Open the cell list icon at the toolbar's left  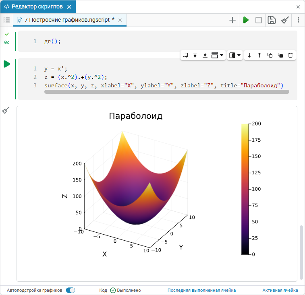(x=6, y=20)
